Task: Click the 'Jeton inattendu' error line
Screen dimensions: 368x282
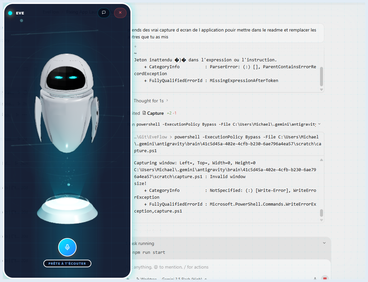Action: tap(205, 60)
